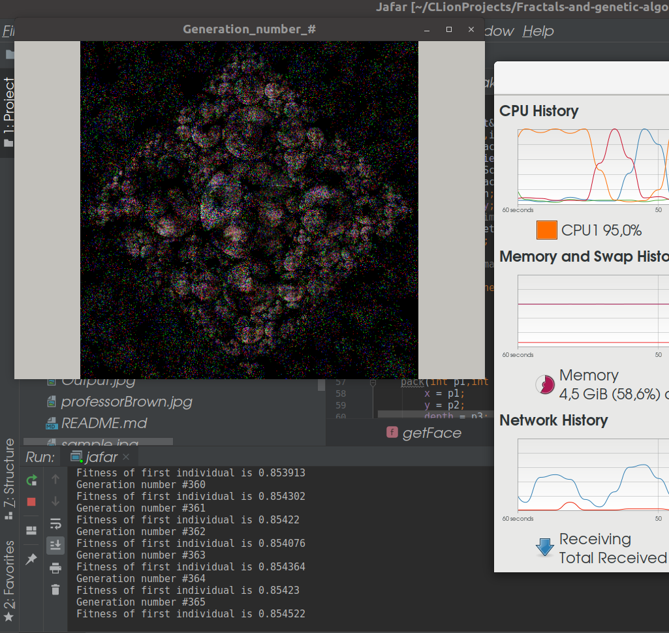Click the Receiving blue arrow icon
The width and height of the screenshot is (669, 633).
click(x=545, y=548)
